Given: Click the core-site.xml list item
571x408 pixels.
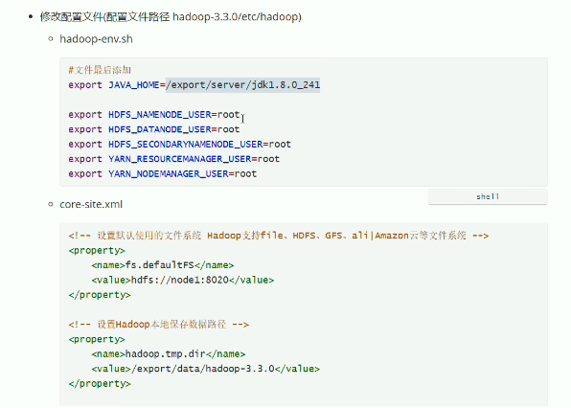Looking at the screenshot, I should pos(91,204).
